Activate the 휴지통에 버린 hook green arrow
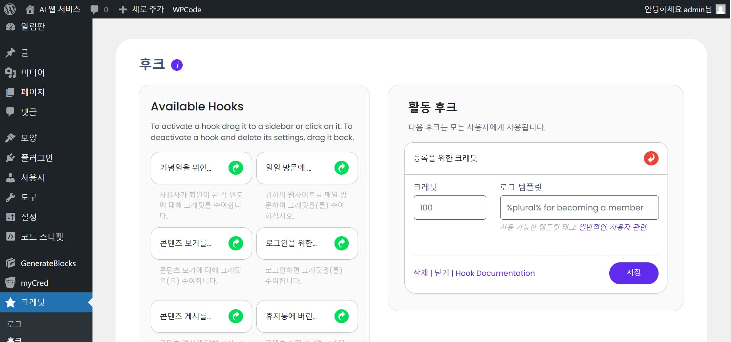Viewport: 731px width, 342px height. coord(341,316)
